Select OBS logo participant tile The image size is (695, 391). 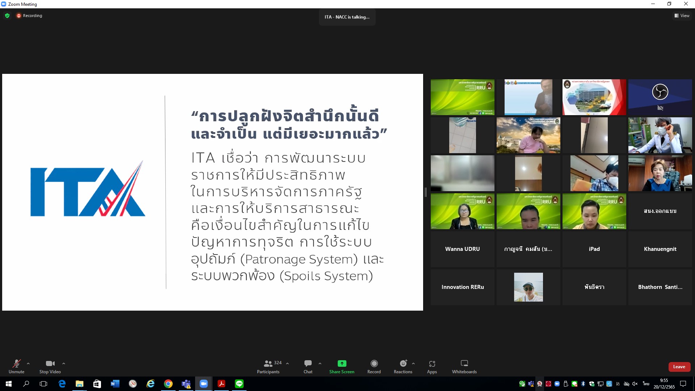[660, 97]
